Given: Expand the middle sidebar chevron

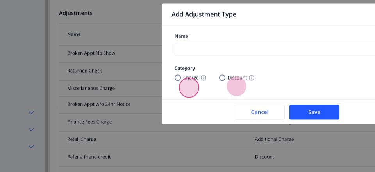Looking at the screenshot, I should click(x=31, y=129).
